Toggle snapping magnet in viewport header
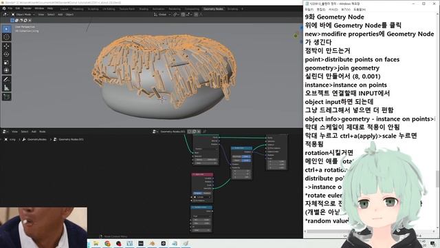The height and width of the screenshot is (248, 440). click(183, 14)
